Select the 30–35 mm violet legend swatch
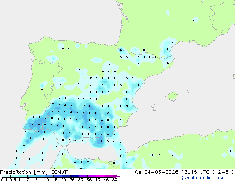The image size is (235, 181). 83,176
